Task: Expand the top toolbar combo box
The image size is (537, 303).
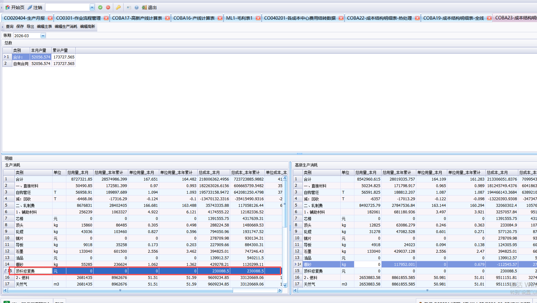Action: click(92, 7)
